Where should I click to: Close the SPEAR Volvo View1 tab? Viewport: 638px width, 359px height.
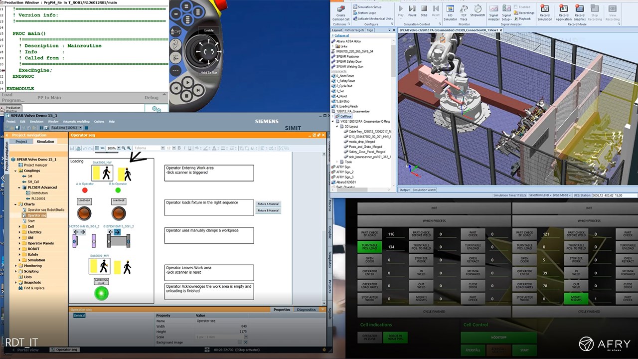tap(501, 30)
